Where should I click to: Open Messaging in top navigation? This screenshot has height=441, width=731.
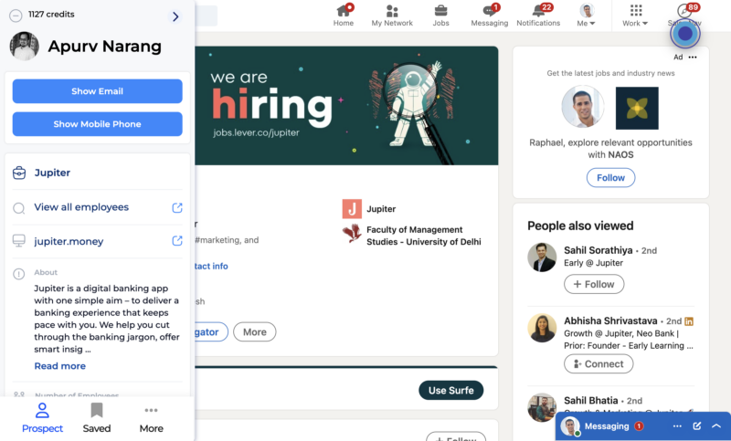[490, 16]
